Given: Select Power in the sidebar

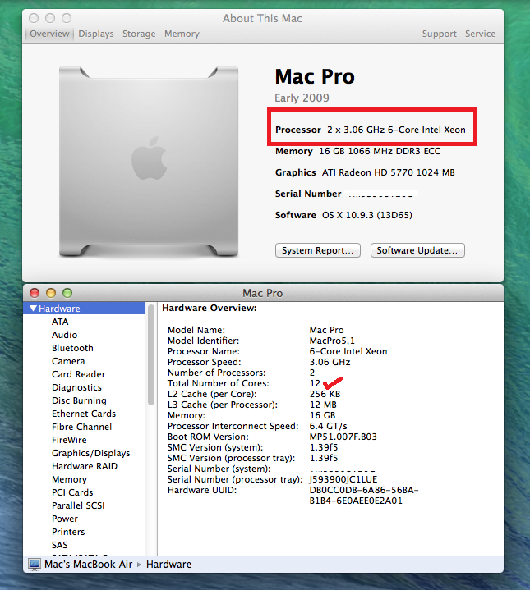Looking at the screenshot, I should (x=65, y=519).
